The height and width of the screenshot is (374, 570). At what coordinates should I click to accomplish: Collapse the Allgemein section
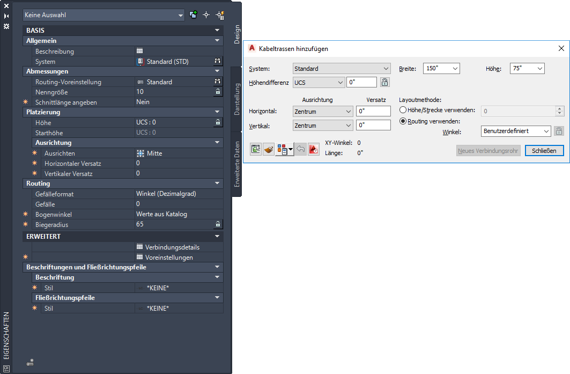(x=217, y=40)
